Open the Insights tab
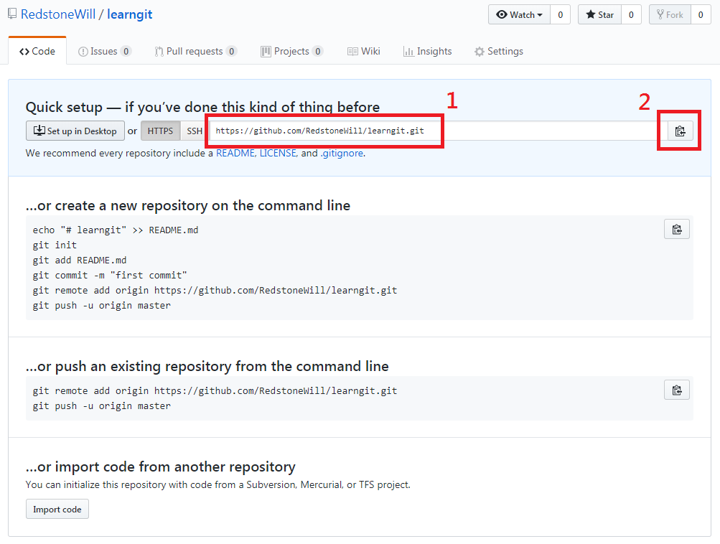 (428, 51)
